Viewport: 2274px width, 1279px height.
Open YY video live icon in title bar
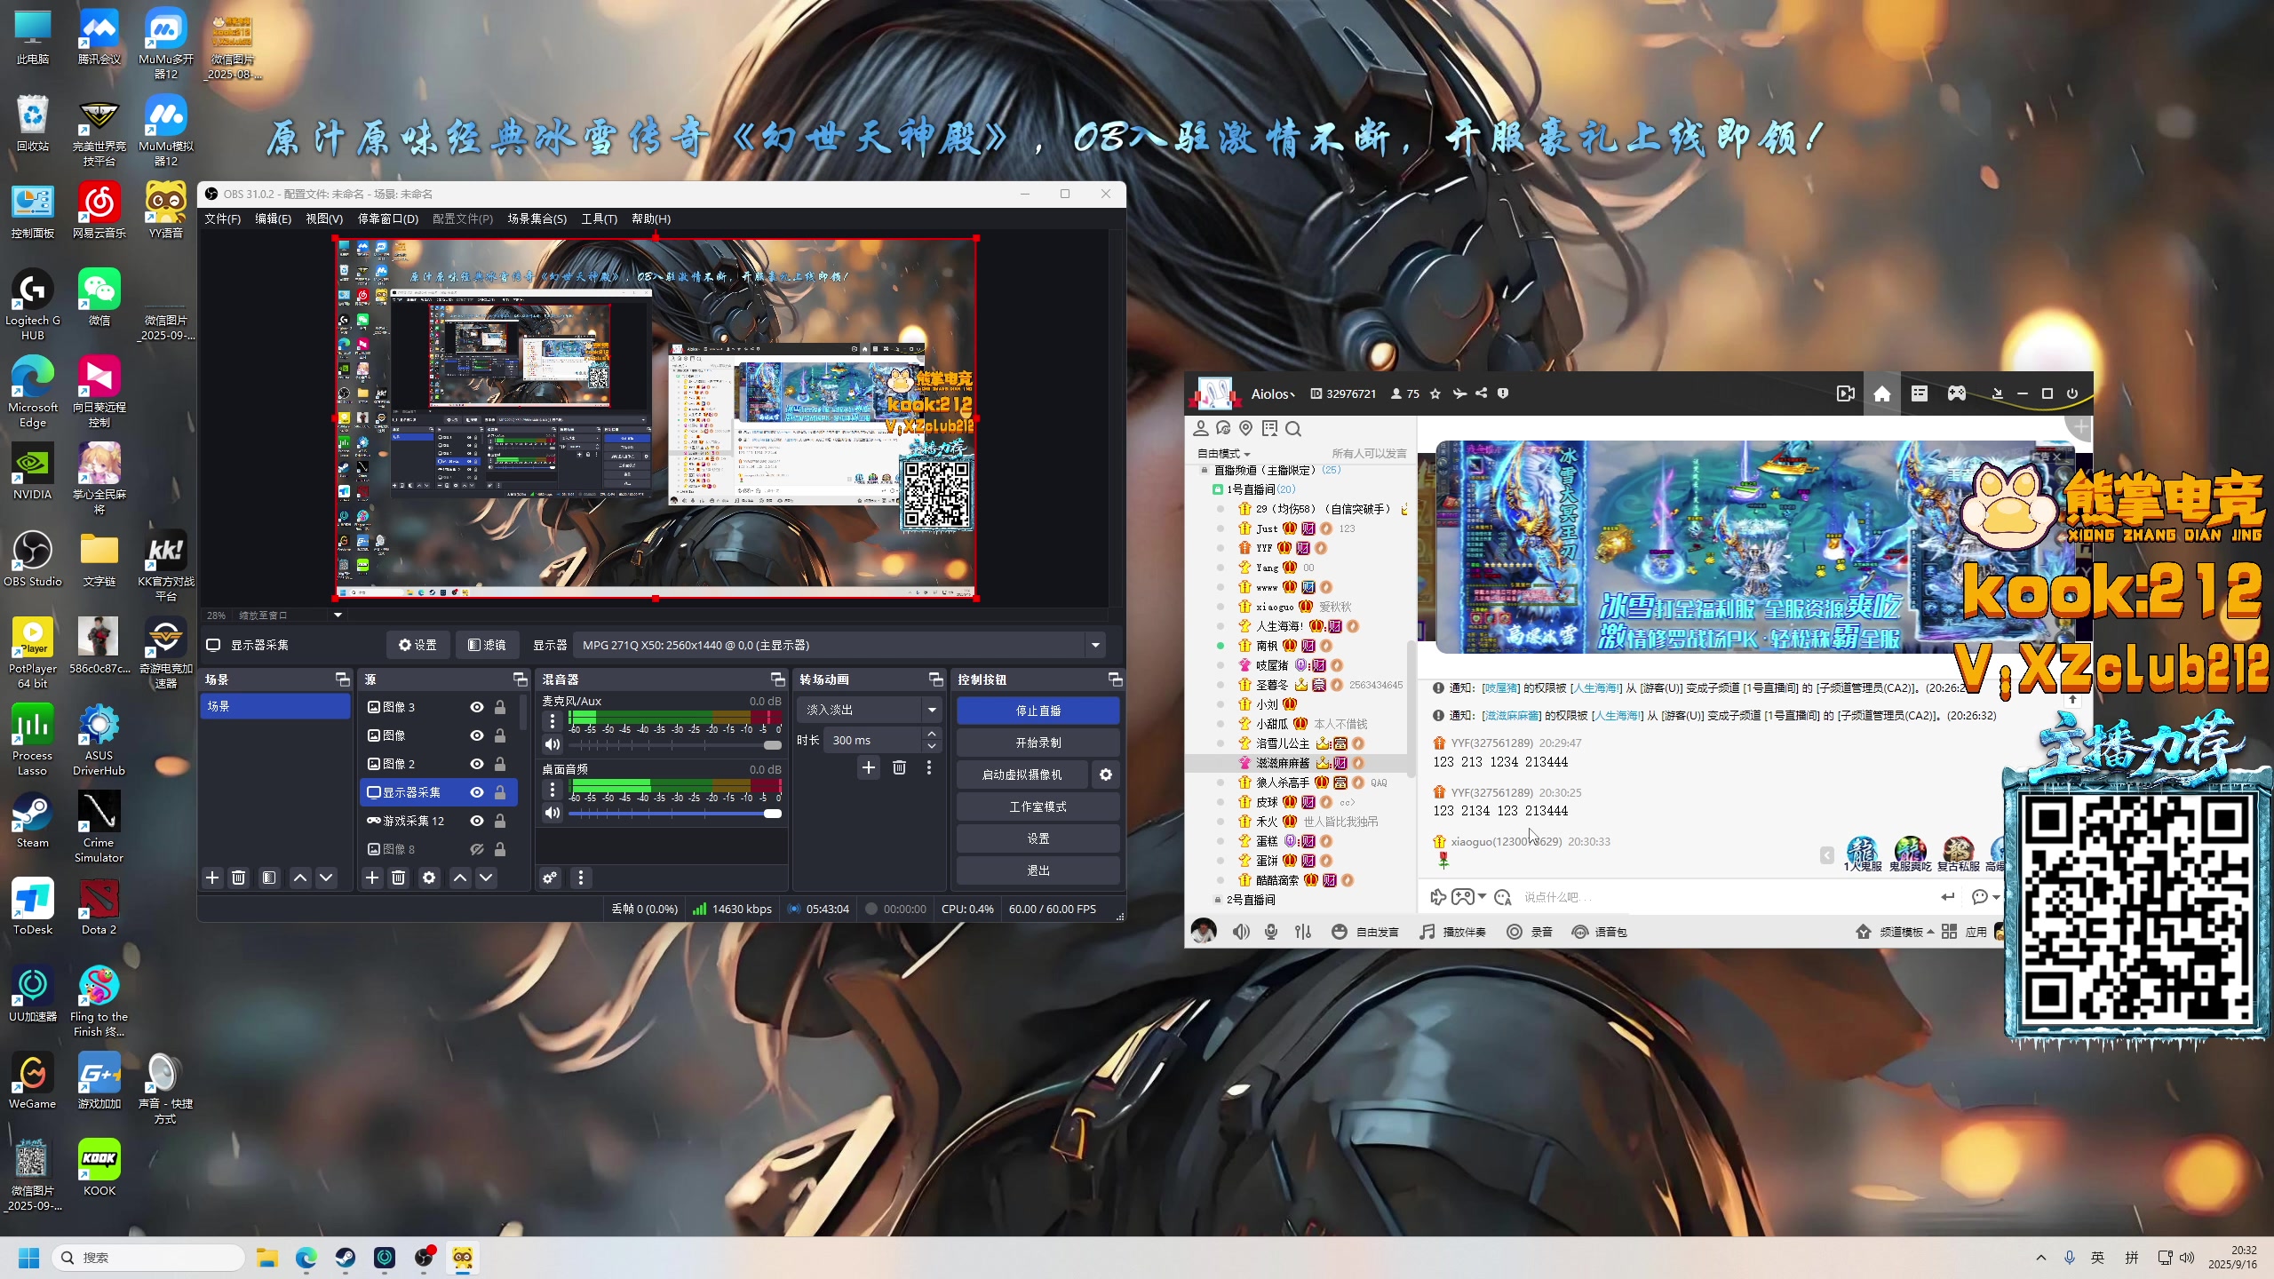click(1846, 393)
